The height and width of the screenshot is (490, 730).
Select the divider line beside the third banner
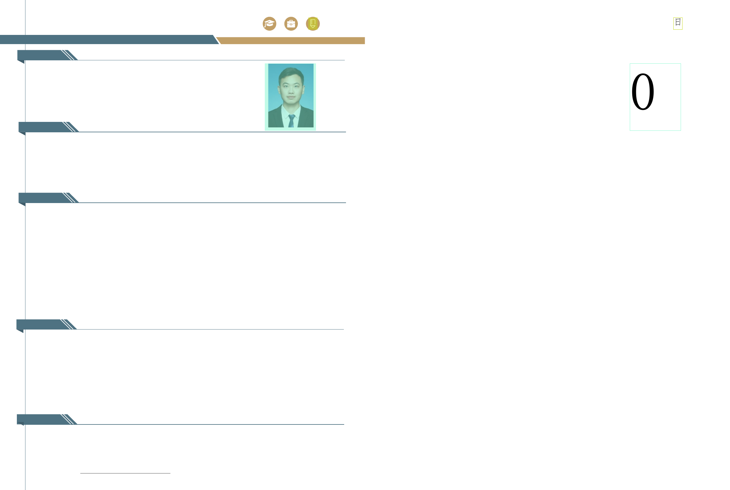213,203
